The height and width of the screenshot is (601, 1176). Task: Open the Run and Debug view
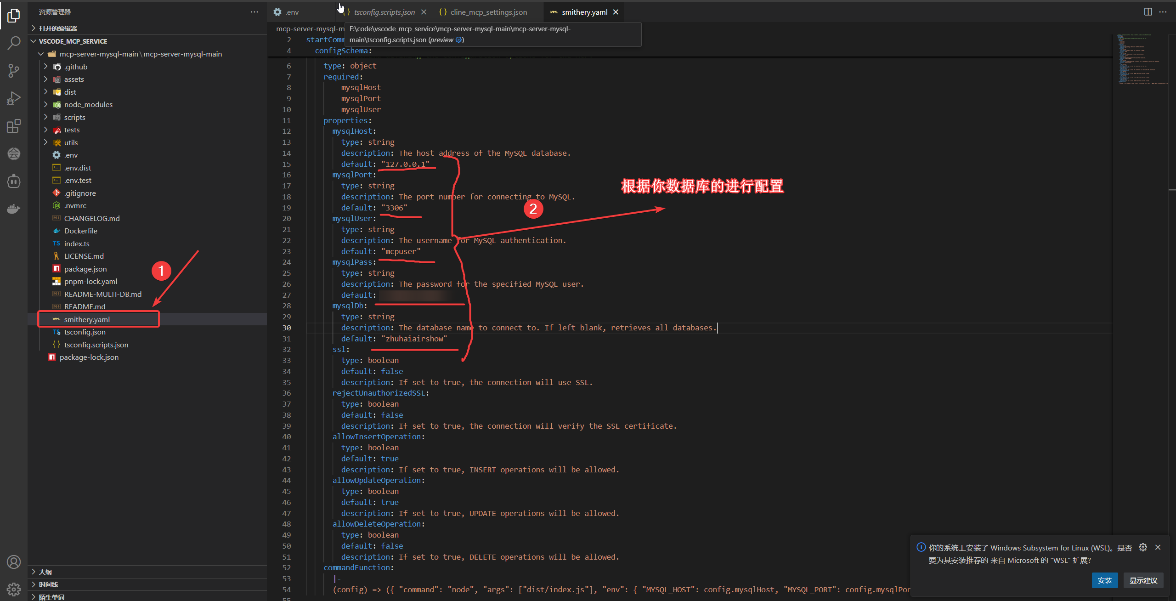point(14,98)
